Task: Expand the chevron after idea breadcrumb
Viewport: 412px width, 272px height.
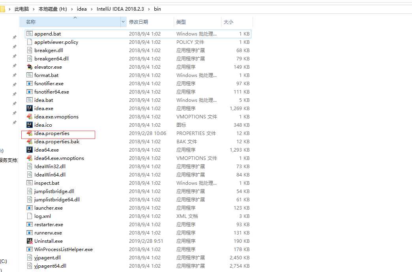Action: [92, 9]
